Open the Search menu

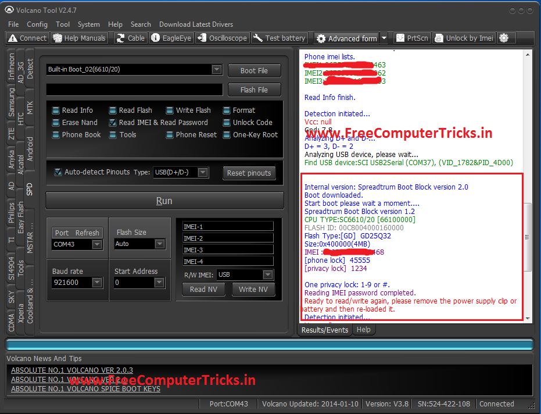[x=141, y=24]
